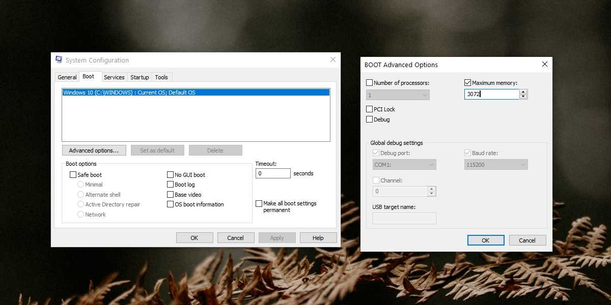Enable the Number of processors checkbox
The width and height of the screenshot is (611, 305).
[x=370, y=83]
